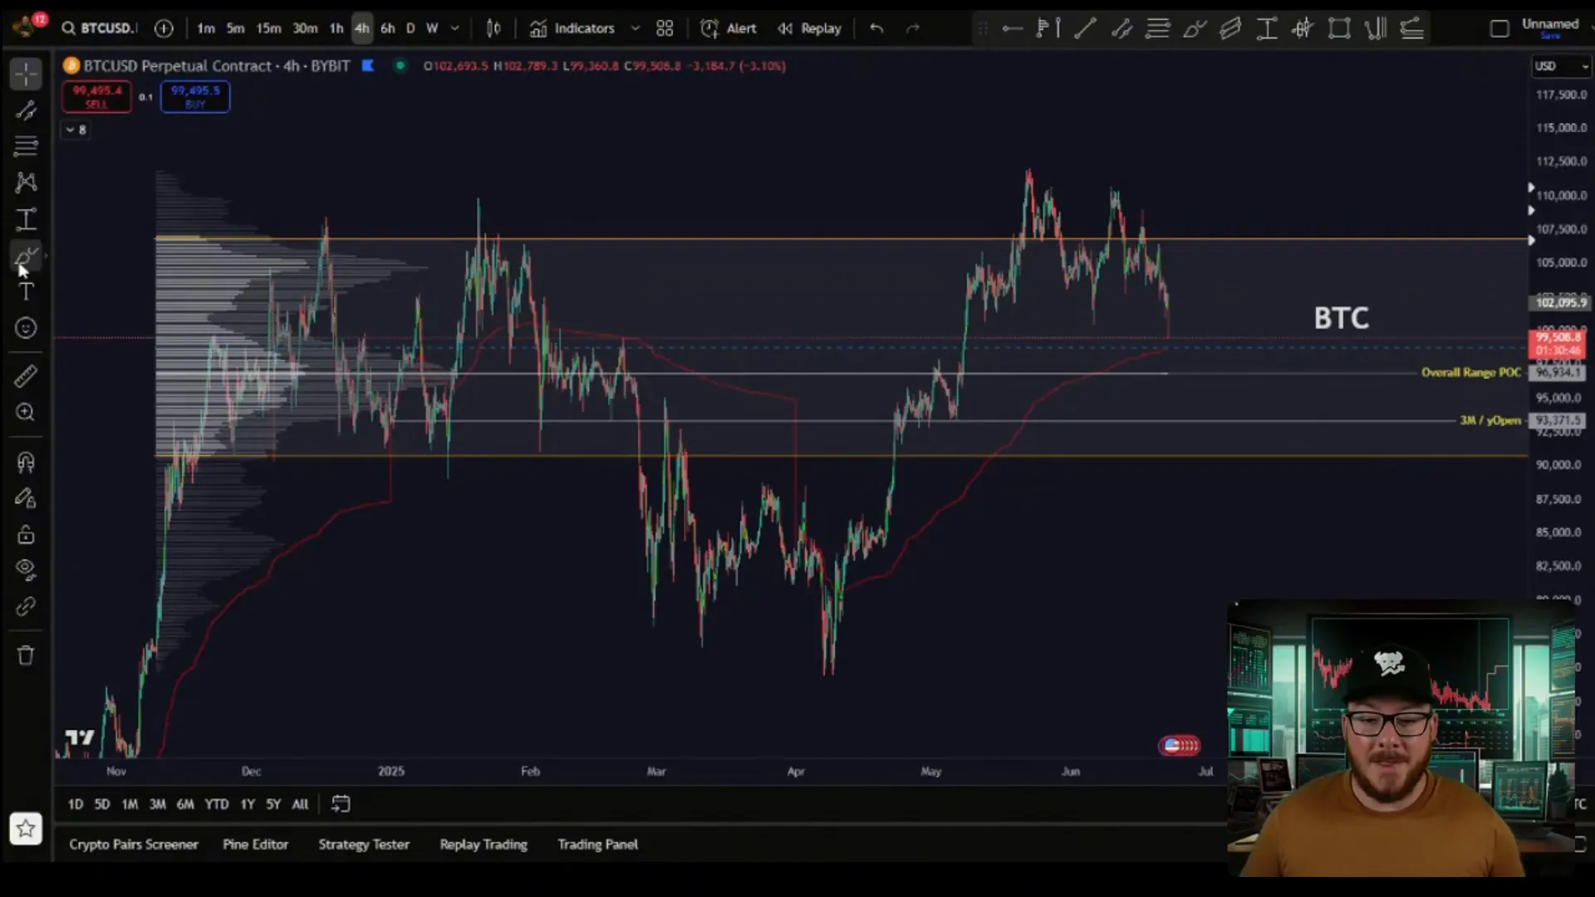This screenshot has width=1595, height=897.
Task: Open the patterns tool group in sidebar
Action: (x=26, y=183)
